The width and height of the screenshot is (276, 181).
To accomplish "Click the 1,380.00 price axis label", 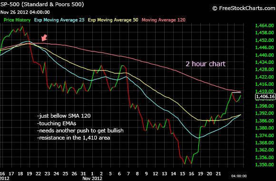I will (x=265, y=128).
